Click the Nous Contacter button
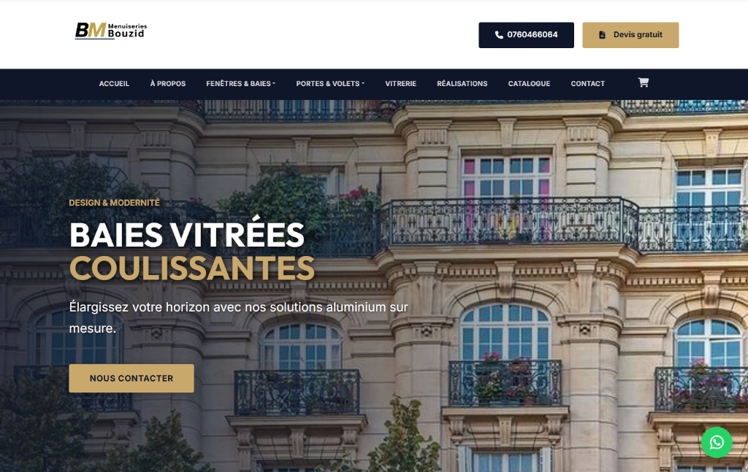Viewport: 748px width, 472px height. point(131,378)
